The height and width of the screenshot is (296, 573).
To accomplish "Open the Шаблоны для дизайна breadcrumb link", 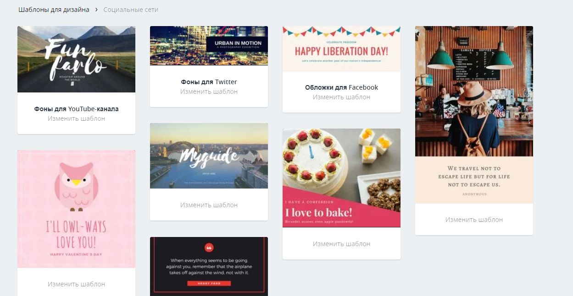I will pyautogui.click(x=54, y=10).
